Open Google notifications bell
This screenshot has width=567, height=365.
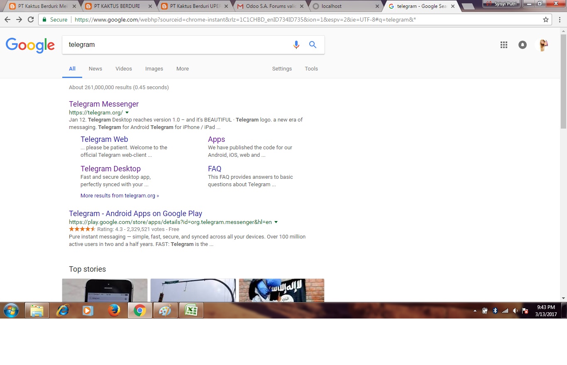coord(523,45)
